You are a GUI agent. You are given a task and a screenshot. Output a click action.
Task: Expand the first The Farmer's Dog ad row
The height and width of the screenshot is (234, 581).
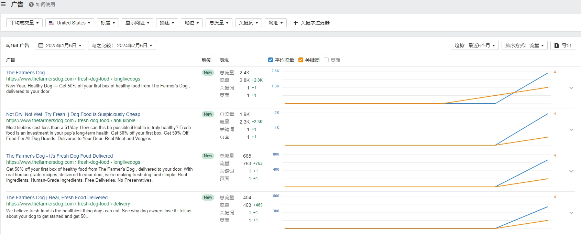[x=571, y=88]
